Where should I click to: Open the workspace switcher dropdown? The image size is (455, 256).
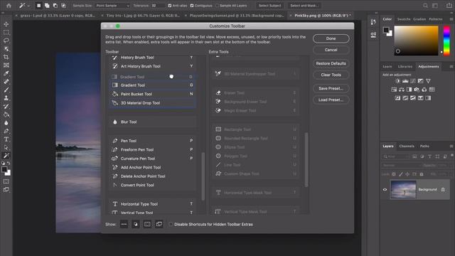435,6
